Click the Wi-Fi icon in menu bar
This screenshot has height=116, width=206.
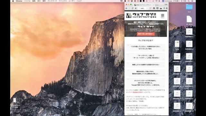(x=156, y=1)
